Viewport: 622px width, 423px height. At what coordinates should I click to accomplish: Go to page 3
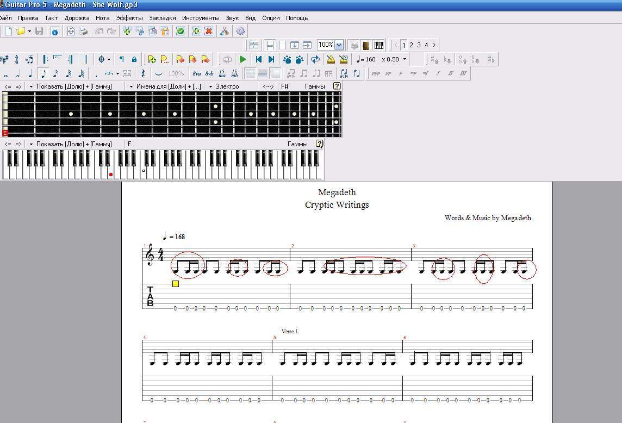click(x=419, y=45)
